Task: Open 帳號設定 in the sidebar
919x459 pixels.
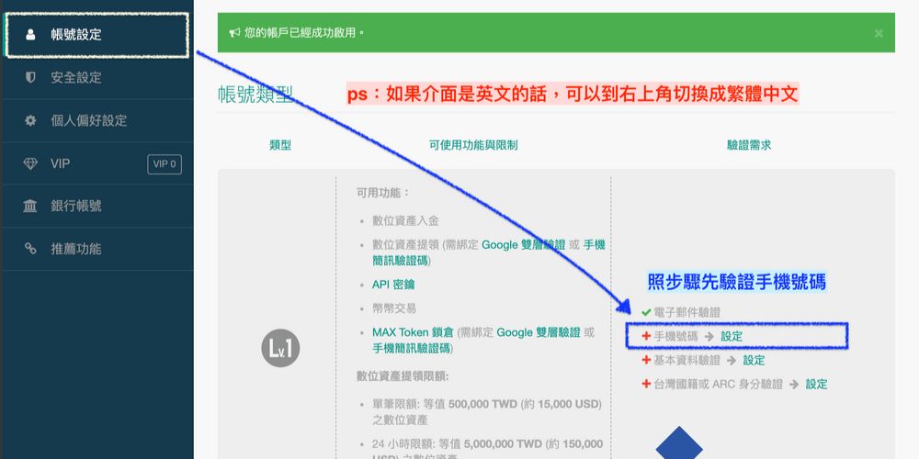Action: [97, 35]
